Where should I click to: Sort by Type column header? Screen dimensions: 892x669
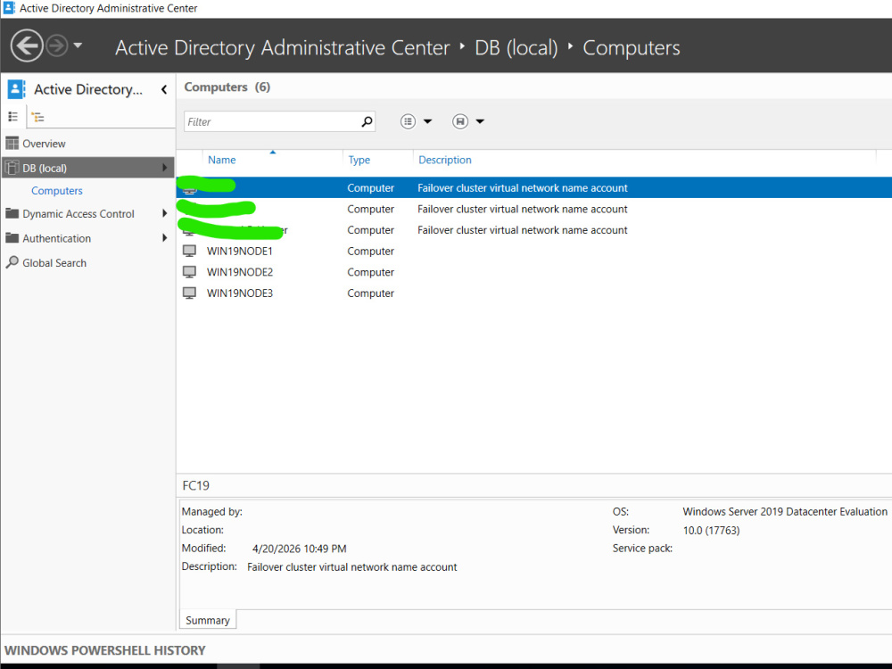pos(359,160)
